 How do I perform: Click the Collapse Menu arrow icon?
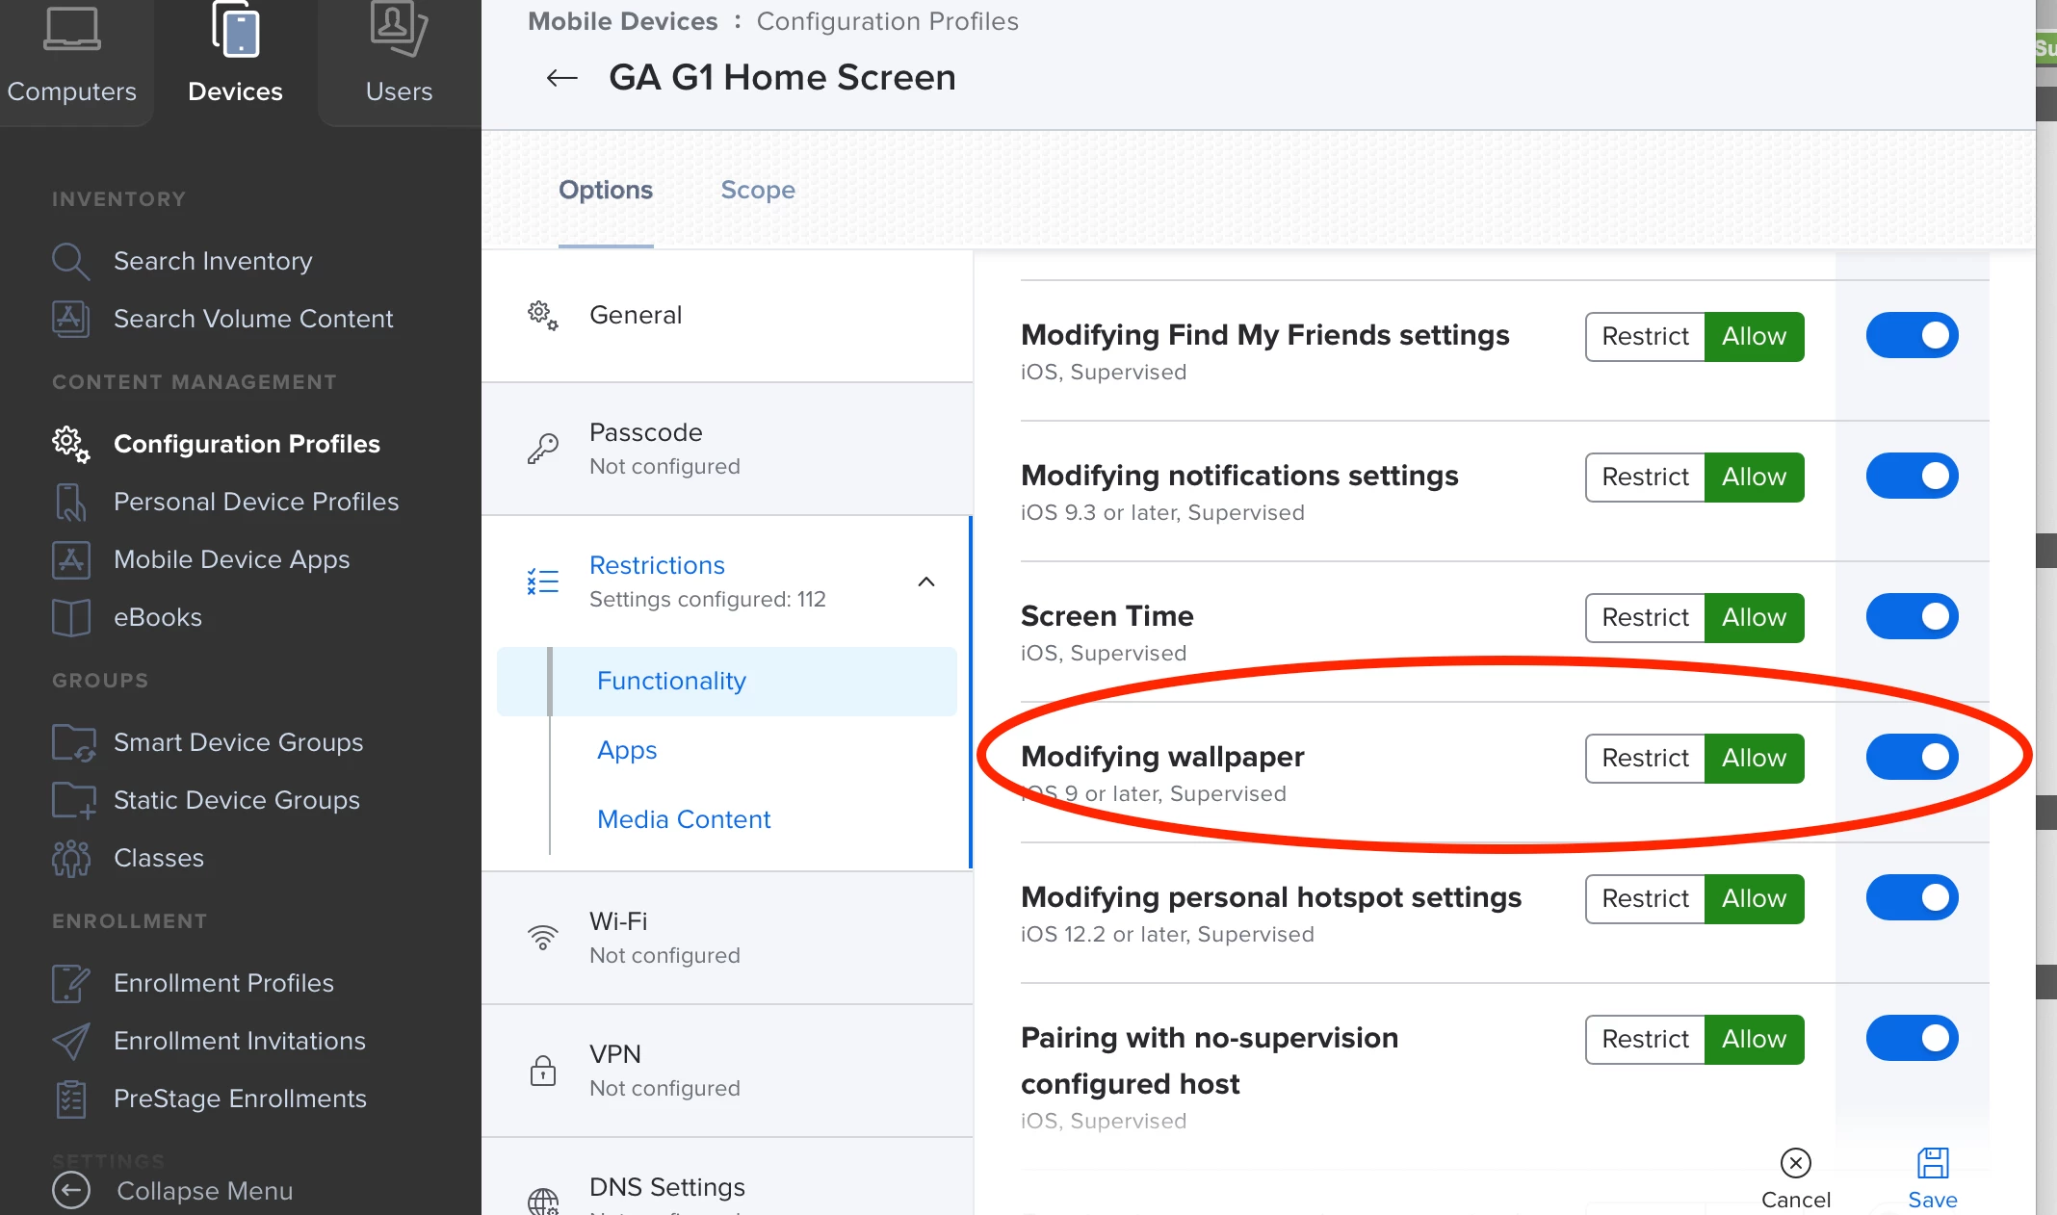(x=70, y=1191)
